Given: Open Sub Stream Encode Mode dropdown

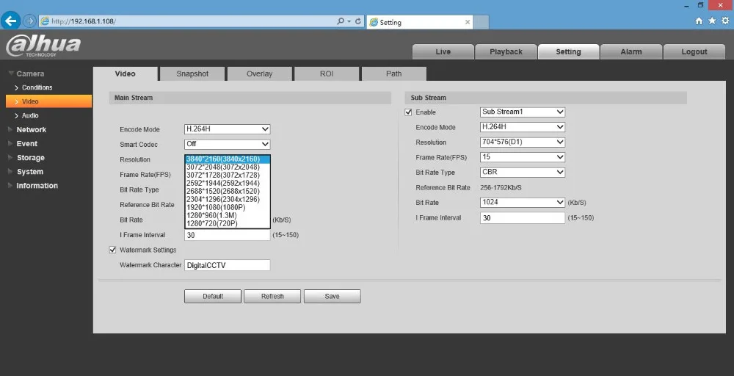Looking at the screenshot, I should click(x=523, y=127).
